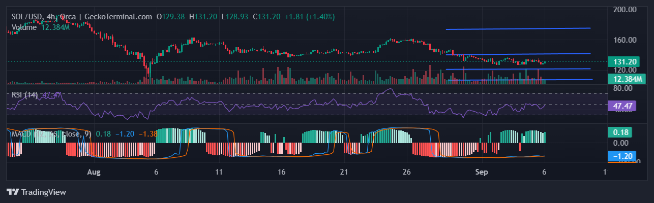Click the 160.00 price axis label
Viewport: 654px width, 203px height.
625,40
